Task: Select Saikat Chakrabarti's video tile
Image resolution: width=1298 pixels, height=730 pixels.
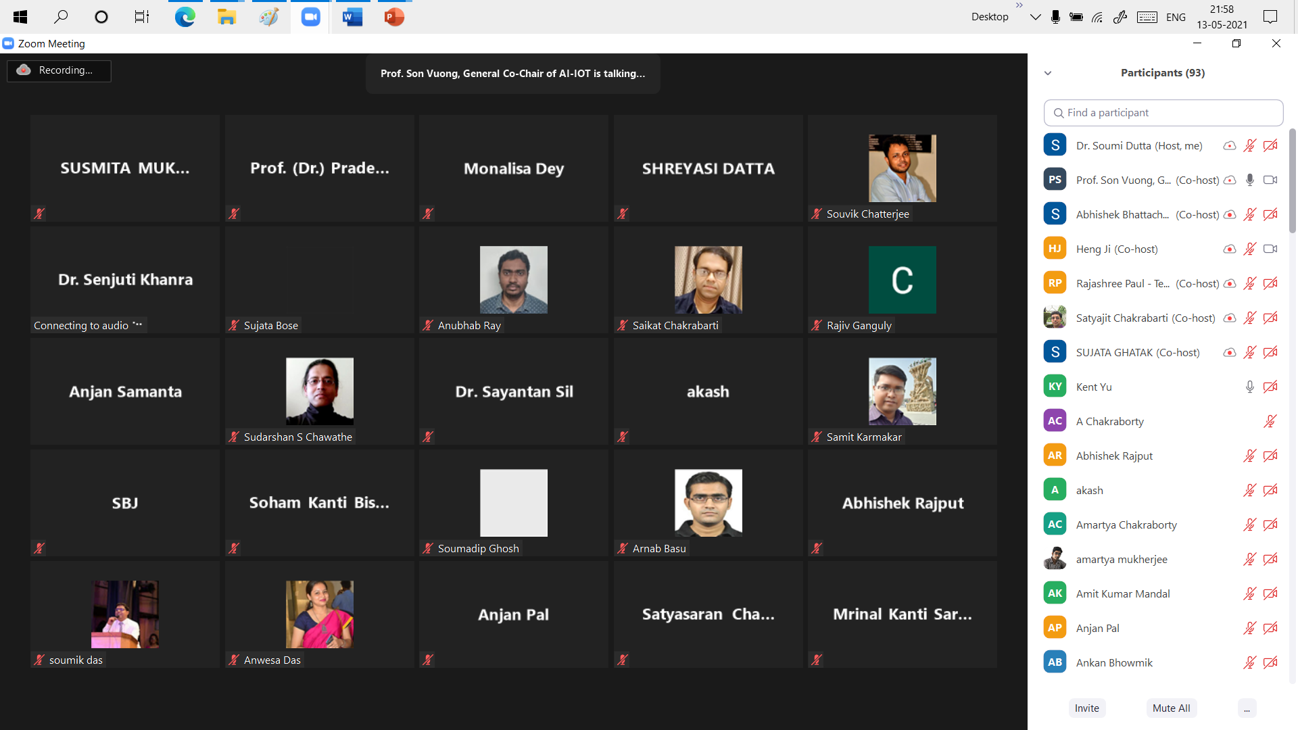Action: 708,280
